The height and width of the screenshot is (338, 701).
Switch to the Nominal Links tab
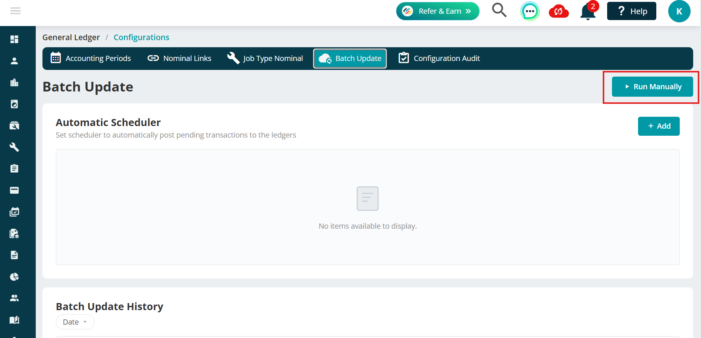click(x=180, y=58)
